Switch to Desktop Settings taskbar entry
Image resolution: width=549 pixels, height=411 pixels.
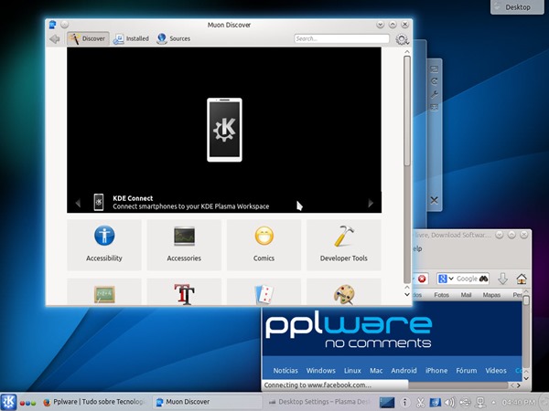coord(318,402)
